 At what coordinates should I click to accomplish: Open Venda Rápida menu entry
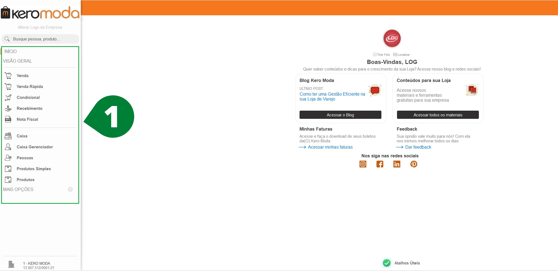[30, 87]
